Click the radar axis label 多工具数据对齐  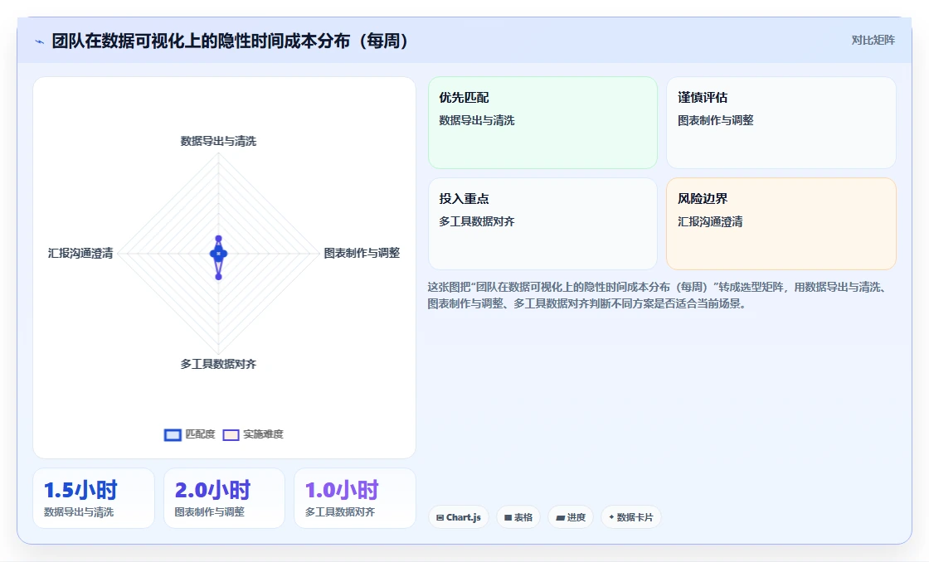(x=219, y=364)
